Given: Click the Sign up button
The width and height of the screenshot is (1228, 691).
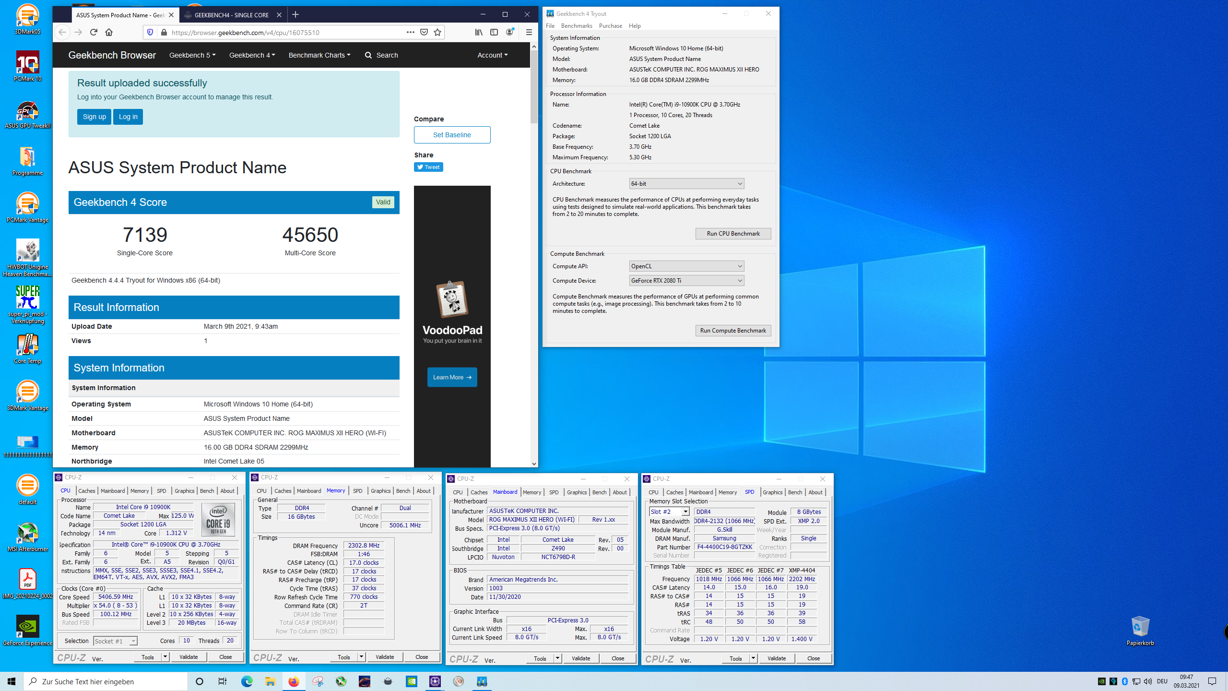Looking at the screenshot, I should pyautogui.click(x=94, y=117).
